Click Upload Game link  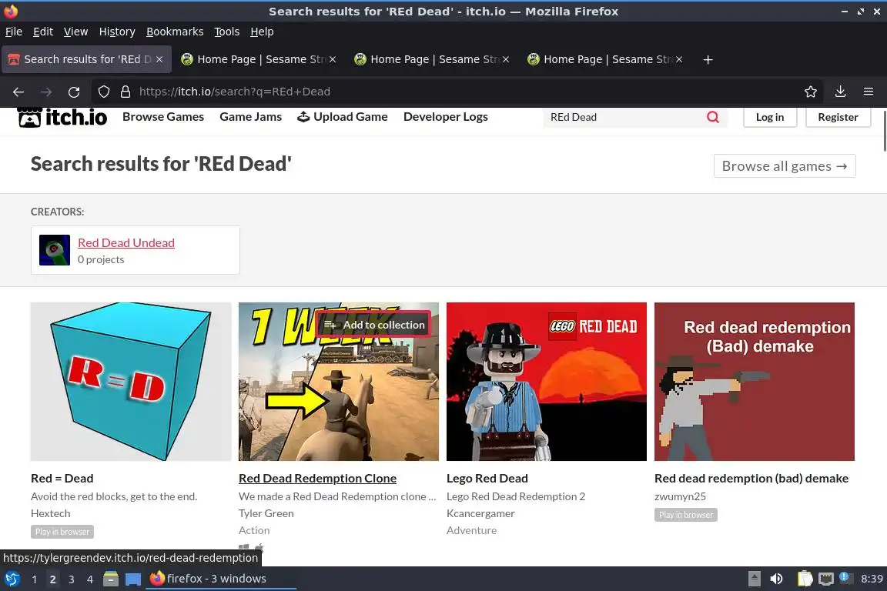coord(343,117)
